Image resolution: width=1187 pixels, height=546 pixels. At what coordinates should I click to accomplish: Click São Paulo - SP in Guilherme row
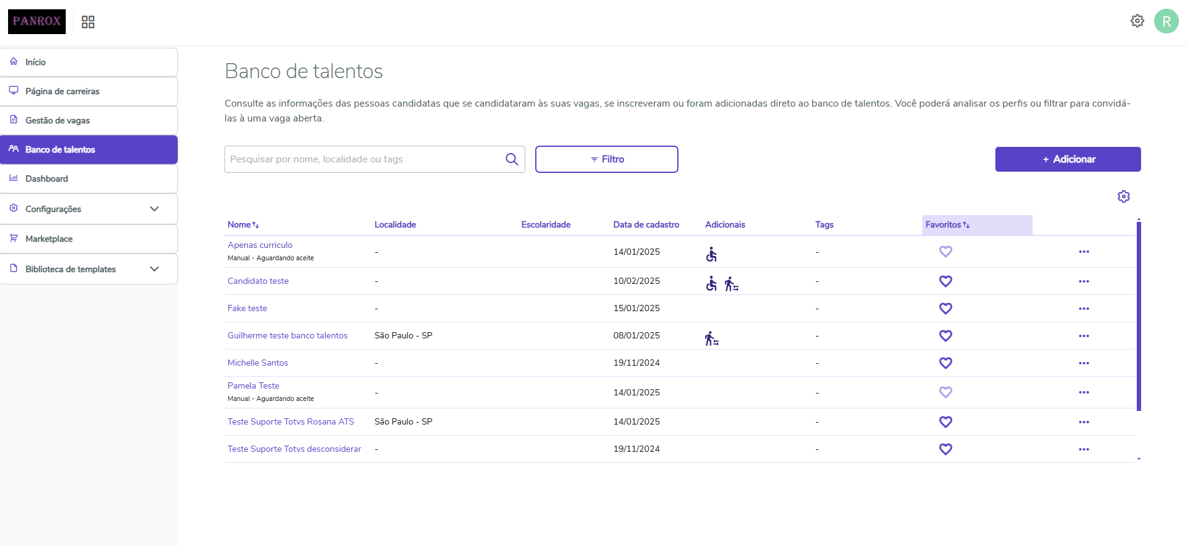coord(404,335)
